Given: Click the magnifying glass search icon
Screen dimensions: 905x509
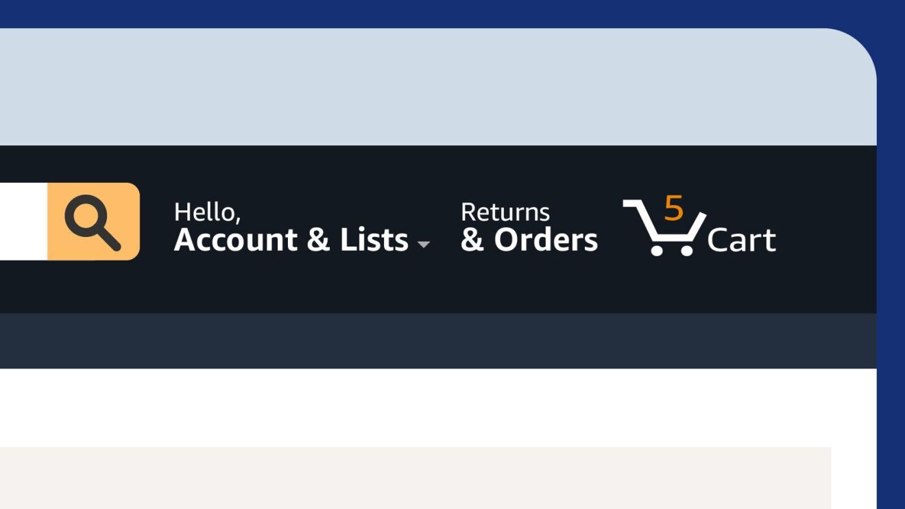Looking at the screenshot, I should [x=93, y=223].
